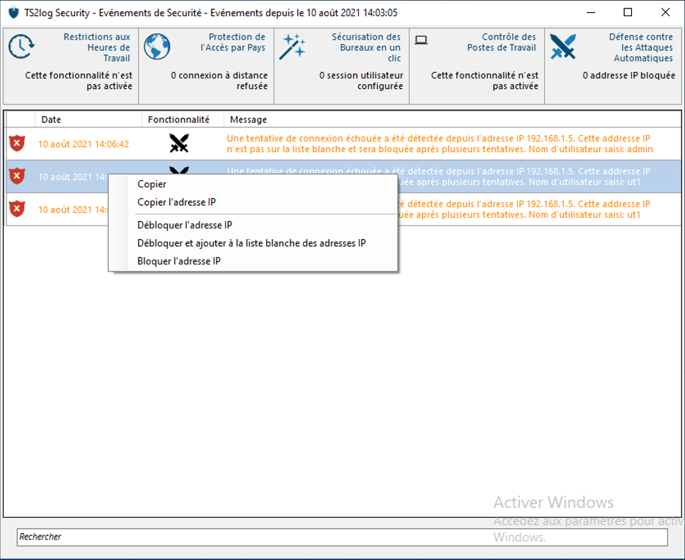This screenshot has width=685, height=560.
Task: Choose Bloquer l'adresse IP menu entry
Action: click(x=178, y=261)
